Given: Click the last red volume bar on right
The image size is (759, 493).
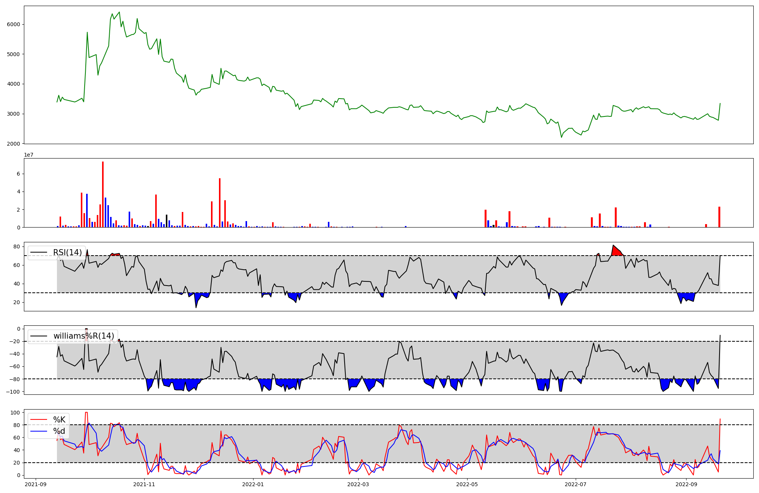Looking at the screenshot, I should pyautogui.click(x=719, y=217).
